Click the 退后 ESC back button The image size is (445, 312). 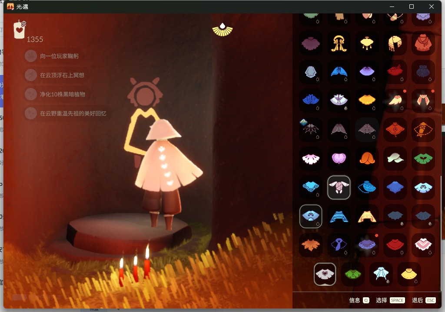(424, 300)
